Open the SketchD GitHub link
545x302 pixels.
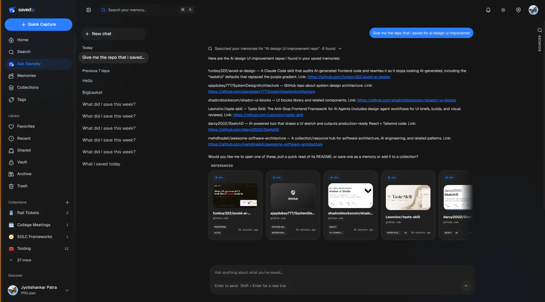[244, 130]
